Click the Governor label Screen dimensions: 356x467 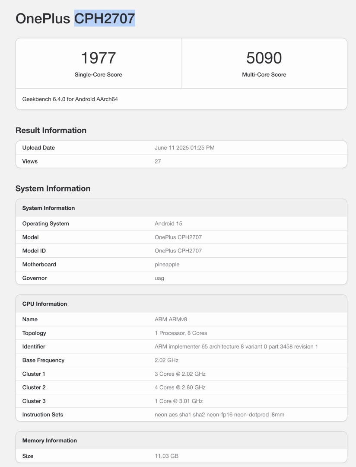pos(35,278)
